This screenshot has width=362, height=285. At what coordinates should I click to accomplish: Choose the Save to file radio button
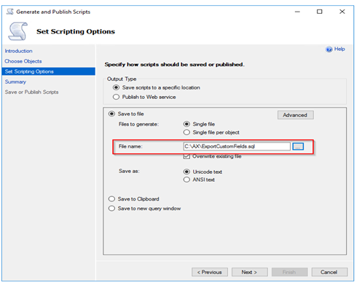(111, 113)
